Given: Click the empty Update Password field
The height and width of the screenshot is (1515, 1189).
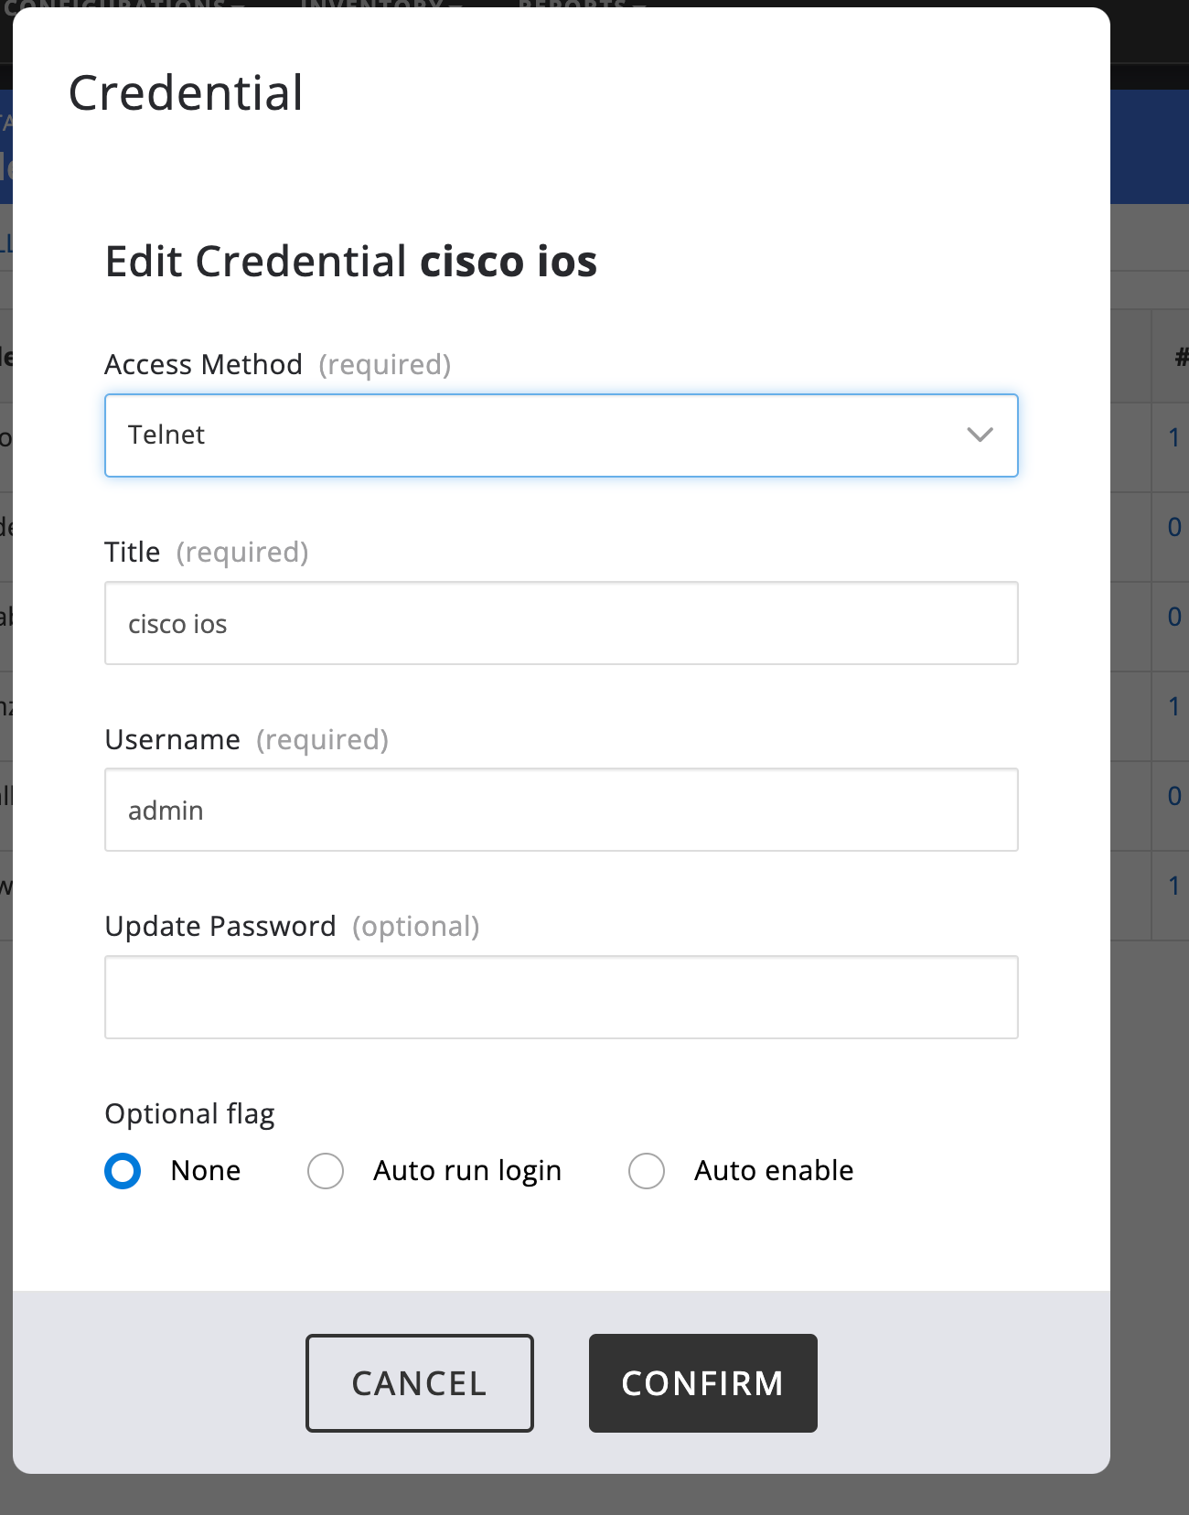Looking at the screenshot, I should [x=560, y=997].
